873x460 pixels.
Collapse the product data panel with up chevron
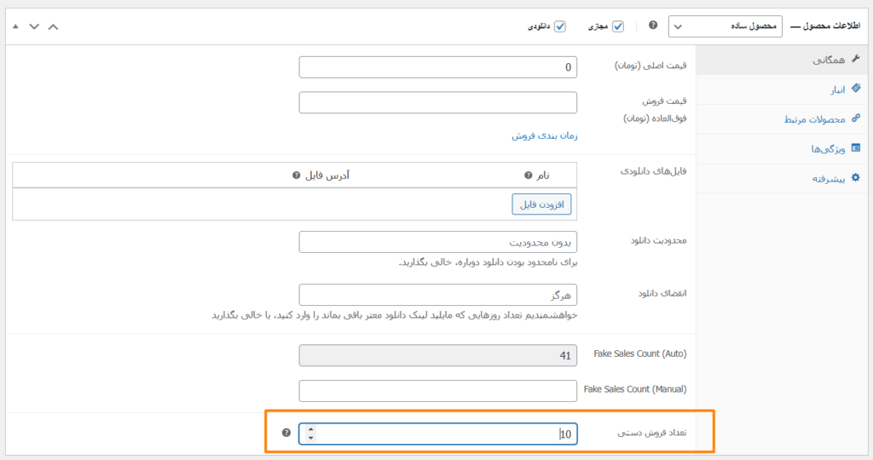pyautogui.click(x=53, y=26)
